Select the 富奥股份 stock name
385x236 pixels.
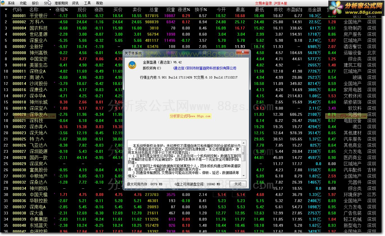[39, 170]
